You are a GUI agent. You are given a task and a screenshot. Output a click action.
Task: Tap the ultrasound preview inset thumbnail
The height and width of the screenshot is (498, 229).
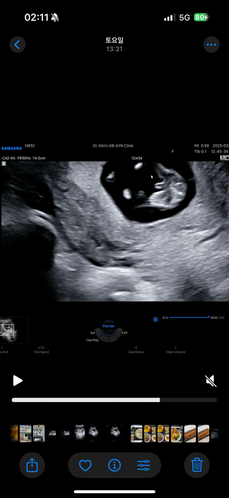pyautogui.click(x=14, y=330)
